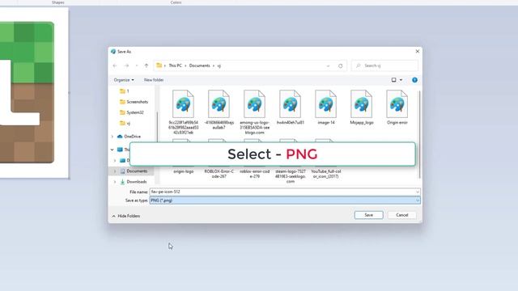Select Screenshots folder in navigation pane
The width and height of the screenshot is (518, 291).
[134, 102]
